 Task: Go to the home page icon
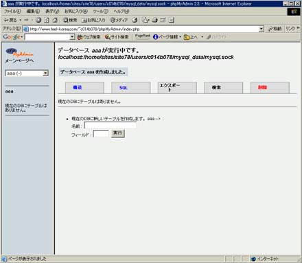(55, 20)
